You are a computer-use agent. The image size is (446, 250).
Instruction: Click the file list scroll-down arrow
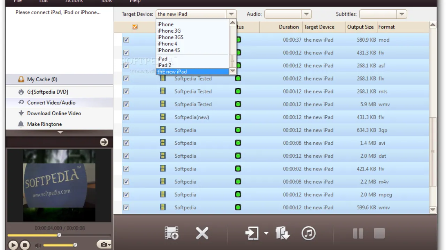click(433, 210)
